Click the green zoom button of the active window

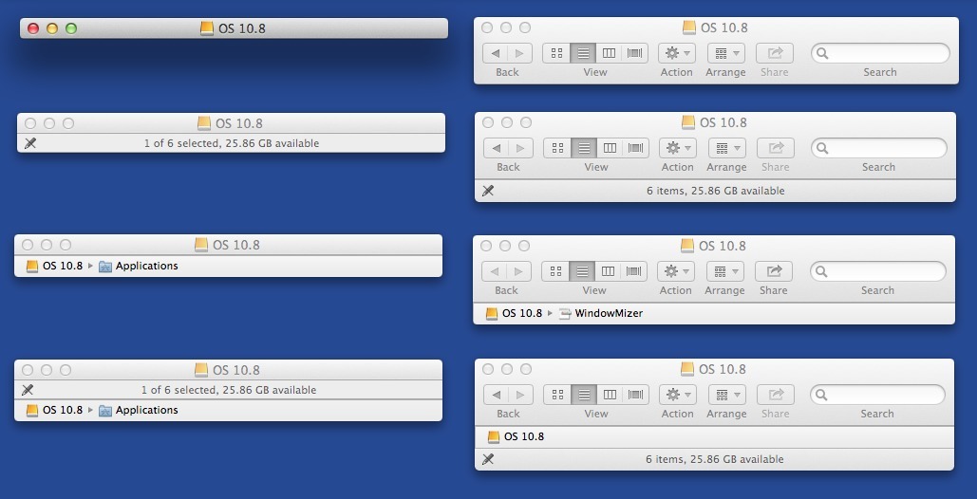click(x=71, y=28)
